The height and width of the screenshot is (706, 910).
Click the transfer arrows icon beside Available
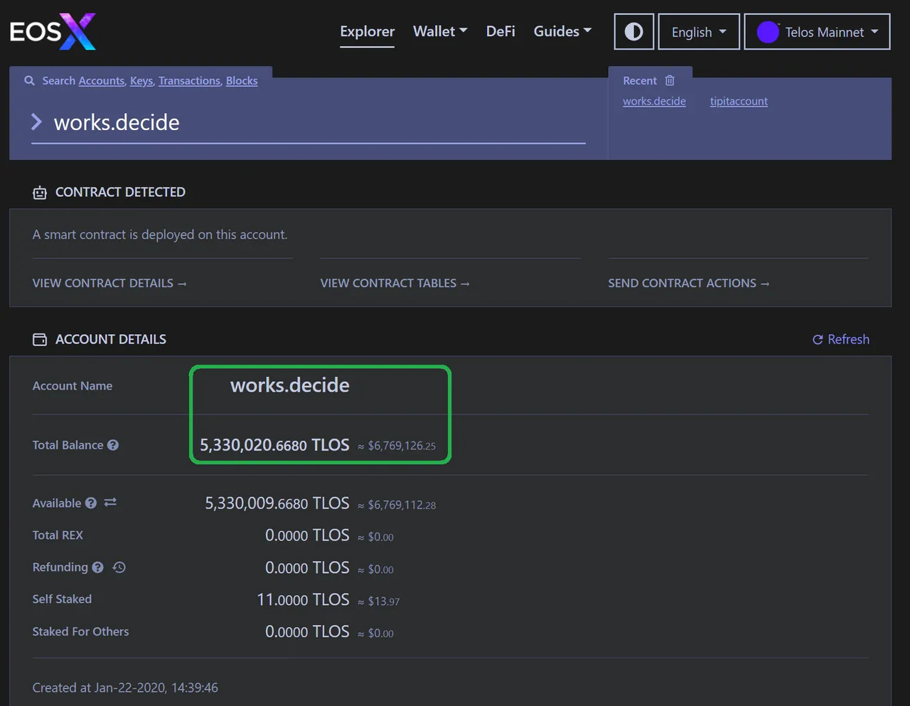pos(110,503)
